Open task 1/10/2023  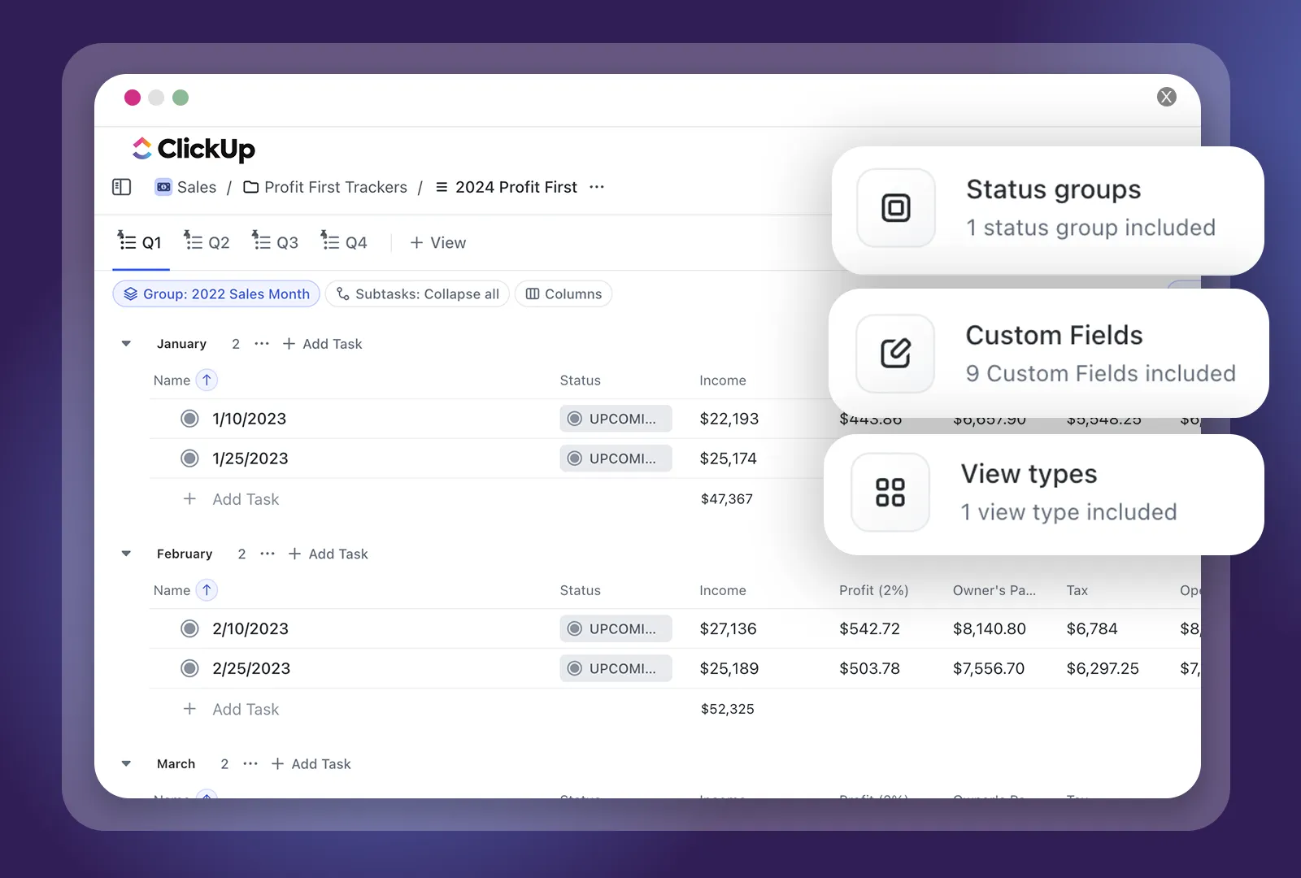249,419
